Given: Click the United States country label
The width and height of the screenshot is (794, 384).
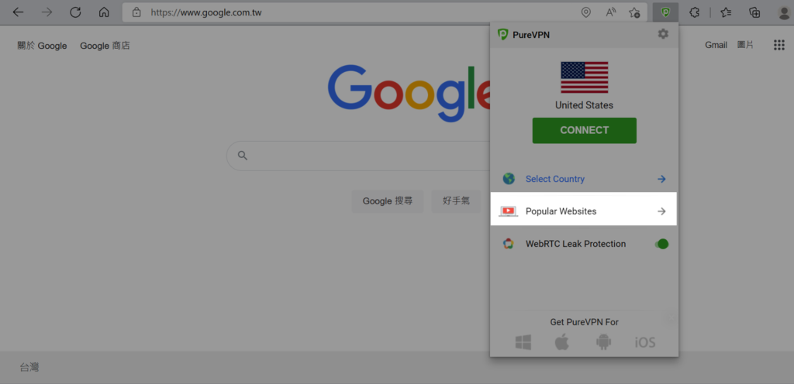Looking at the screenshot, I should 584,105.
